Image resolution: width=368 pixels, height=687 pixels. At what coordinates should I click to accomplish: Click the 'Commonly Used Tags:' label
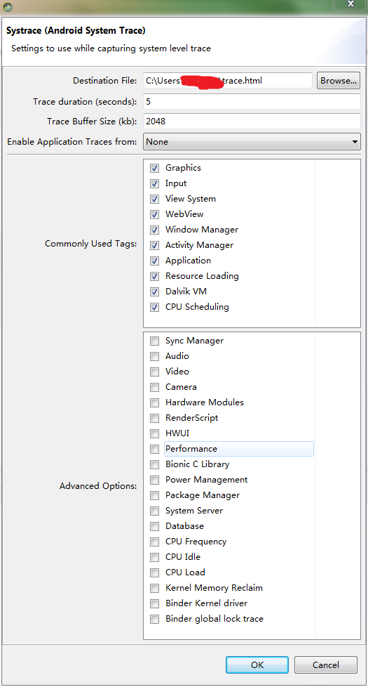(x=91, y=244)
